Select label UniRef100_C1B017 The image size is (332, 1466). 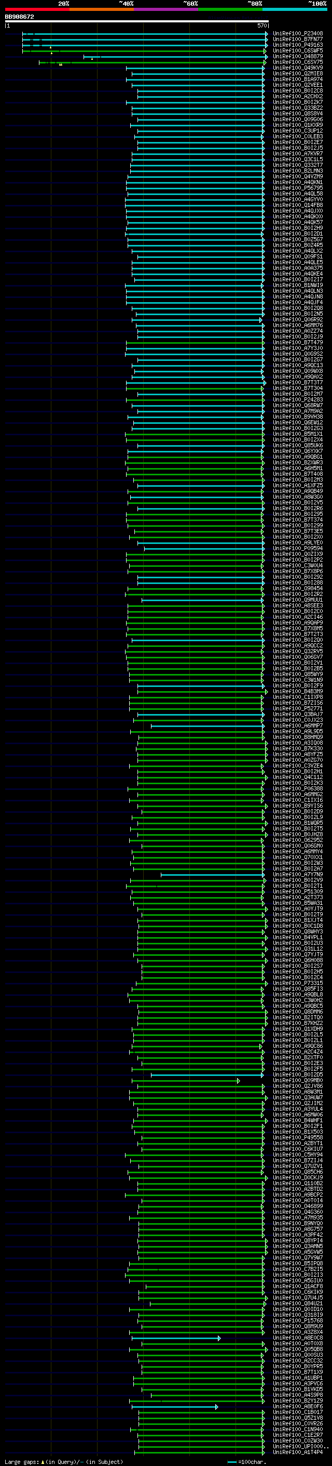(x=298, y=1412)
